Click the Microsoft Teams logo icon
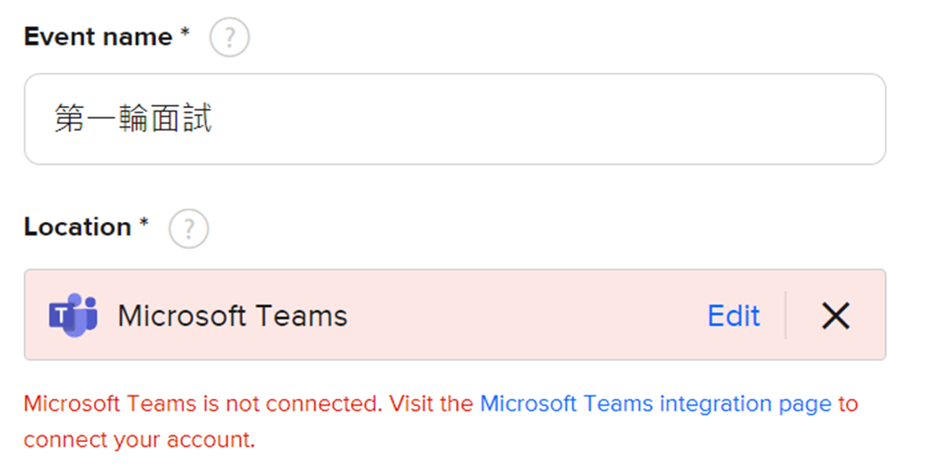 pos(73,315)
